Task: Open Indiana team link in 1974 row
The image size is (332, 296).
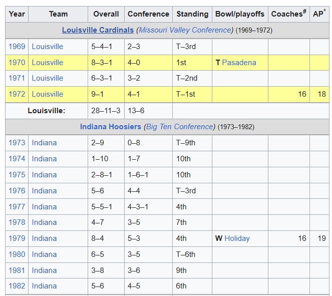Action: (x=44, y=159)
